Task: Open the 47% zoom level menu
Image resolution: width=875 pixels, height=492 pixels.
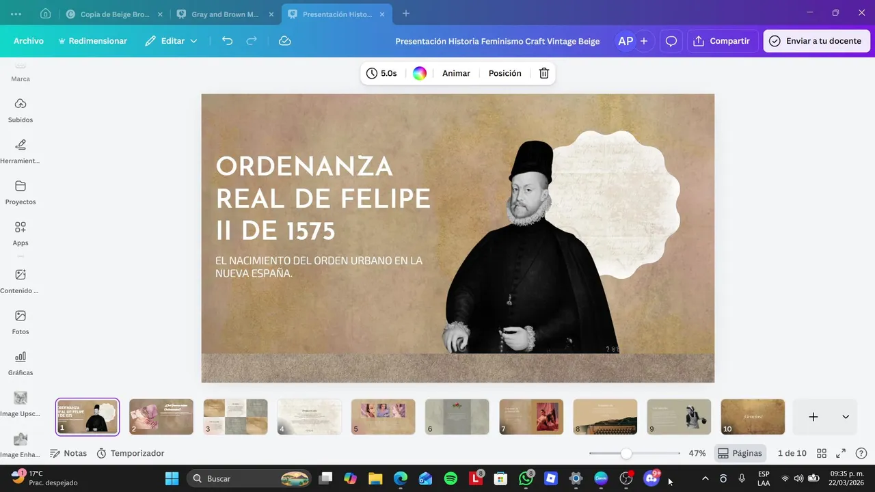Action: click(697, 453)
